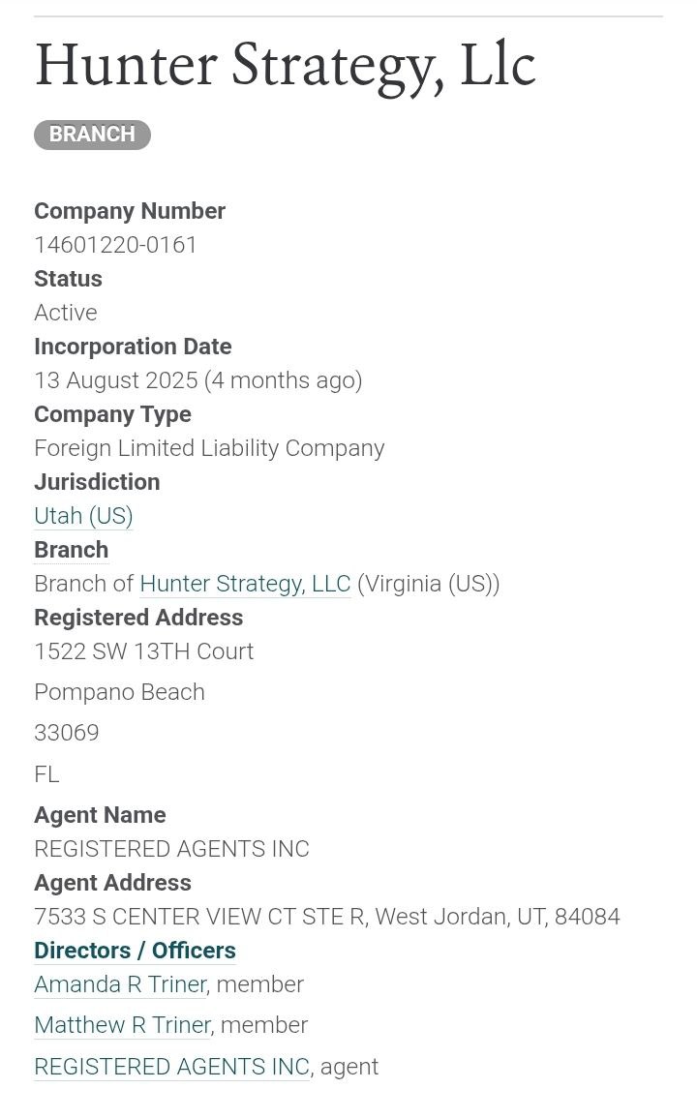Click the 1522 SW 13TH Court address line
Viewport: 697px width, 1119px height.
[x=143, y=651]
